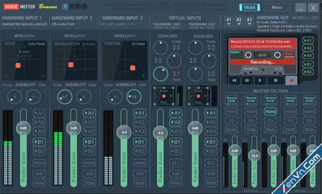Enable A2 routing on Hardware Input 2
This screenshot has width=322, height=194.
tap(89, 122)
